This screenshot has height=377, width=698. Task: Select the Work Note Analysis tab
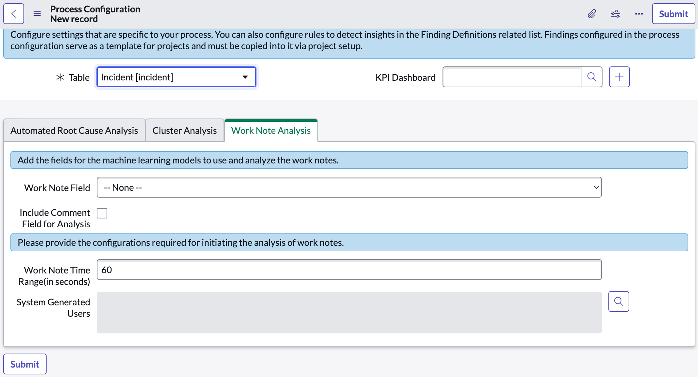tap(271, 131)
